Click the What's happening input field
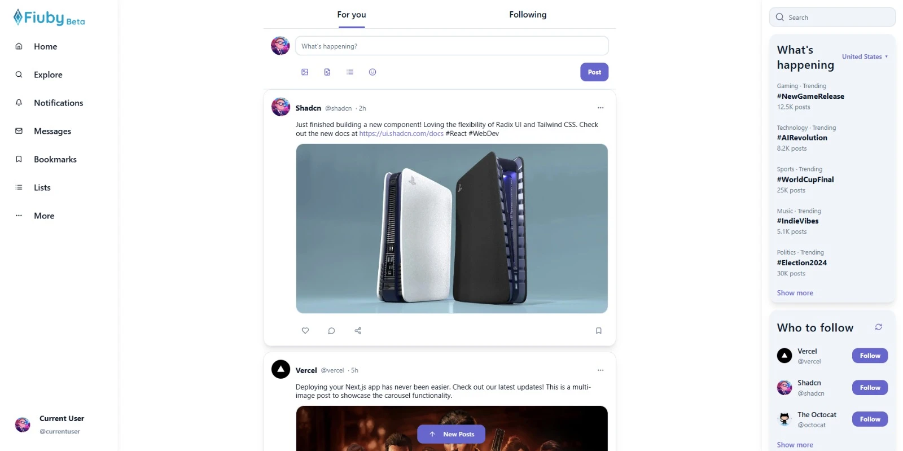The image size is (903, 451). click(x=451, y=46)
